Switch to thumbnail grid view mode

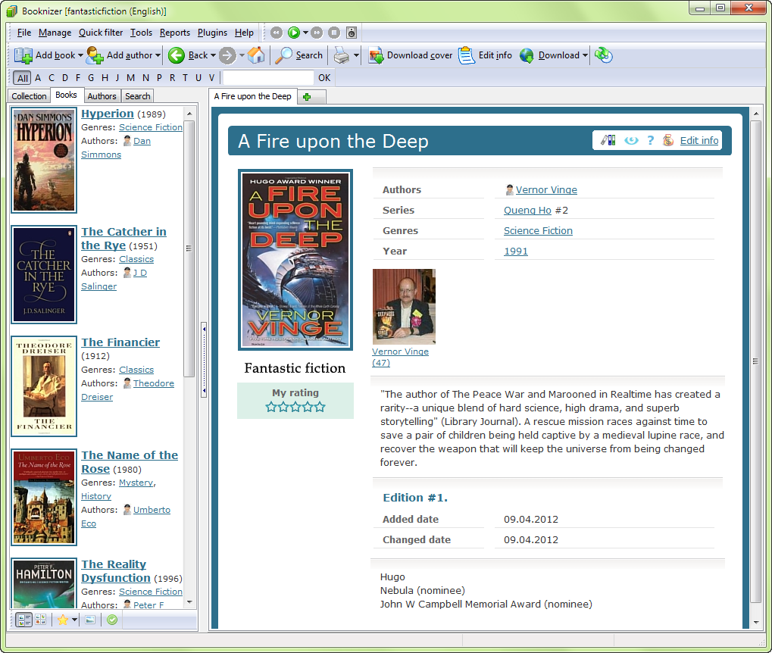coord(41,620)
